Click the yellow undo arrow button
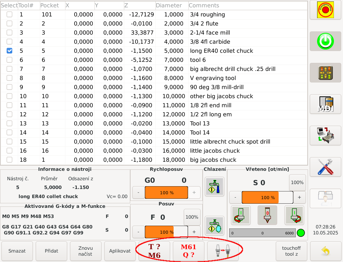Screen dimensions: 343x262 325,251
